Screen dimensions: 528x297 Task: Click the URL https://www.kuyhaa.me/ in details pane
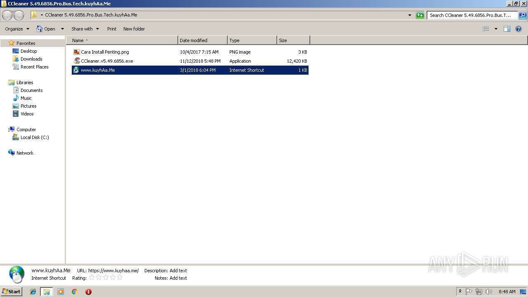tap(113, 271)
